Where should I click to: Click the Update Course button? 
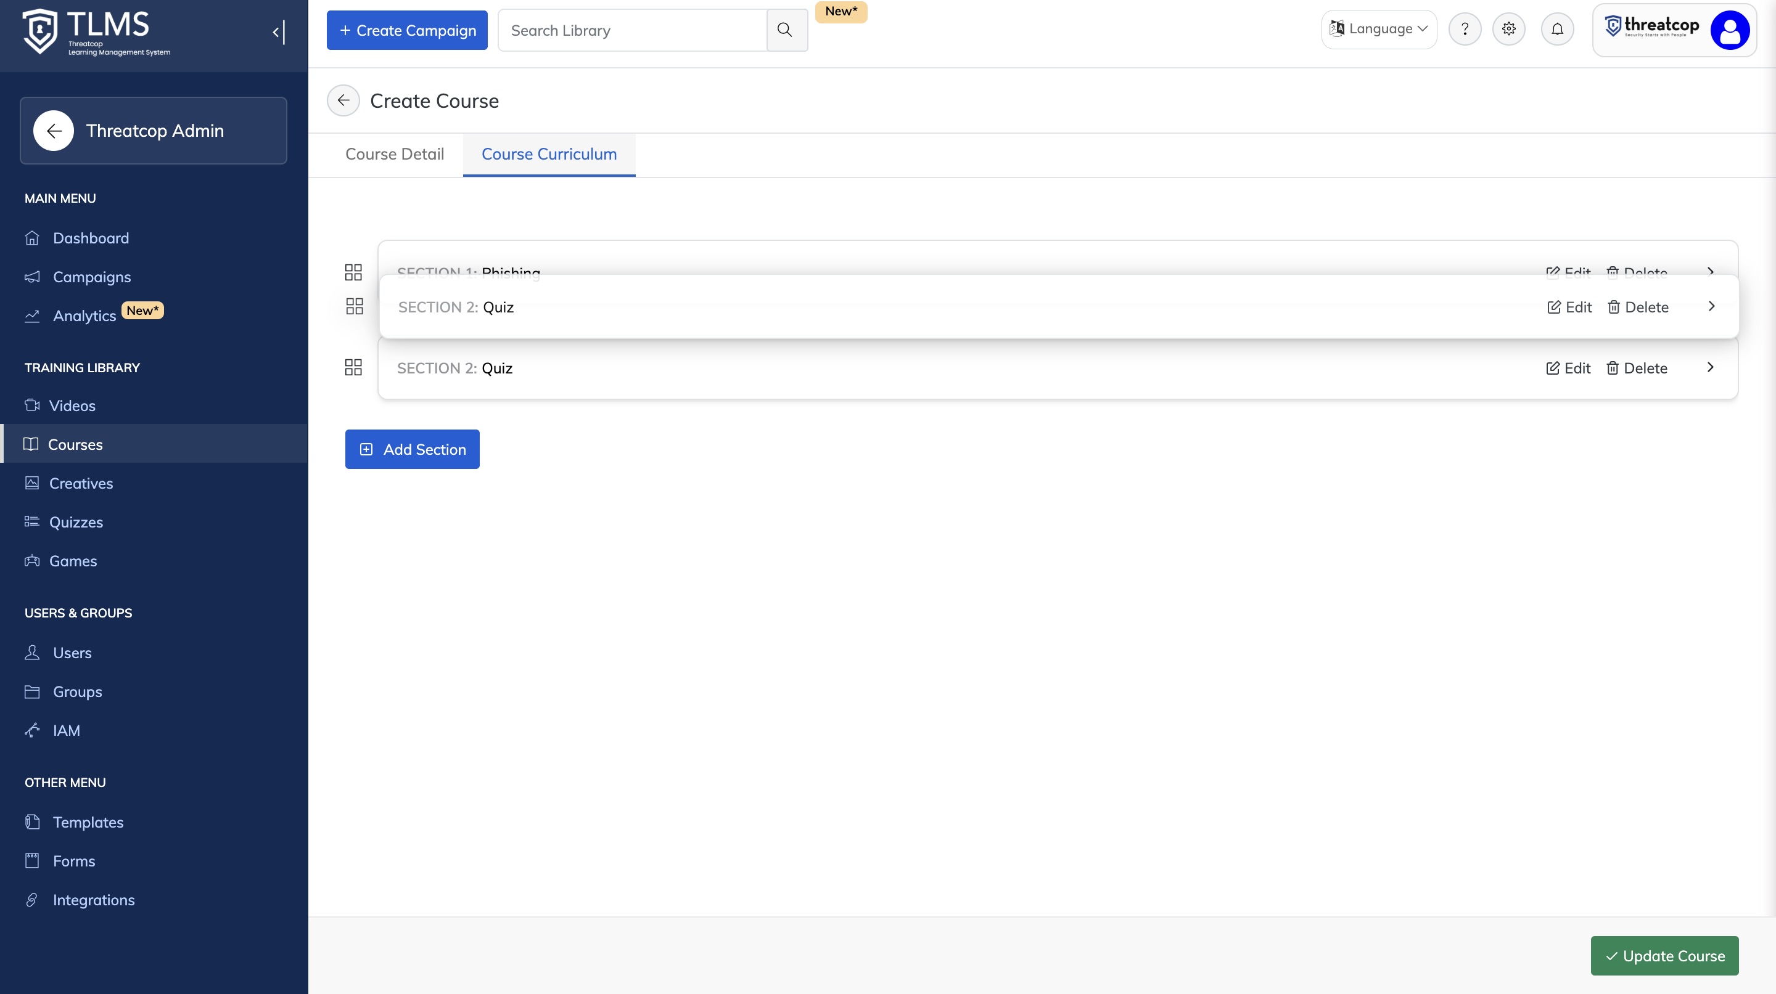click(x=1664, y=955)
